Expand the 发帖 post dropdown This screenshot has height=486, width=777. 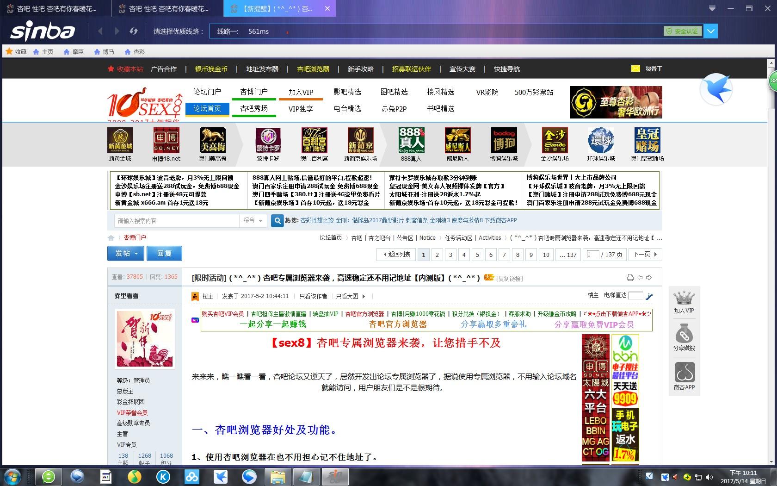click(x=136, y=254)
